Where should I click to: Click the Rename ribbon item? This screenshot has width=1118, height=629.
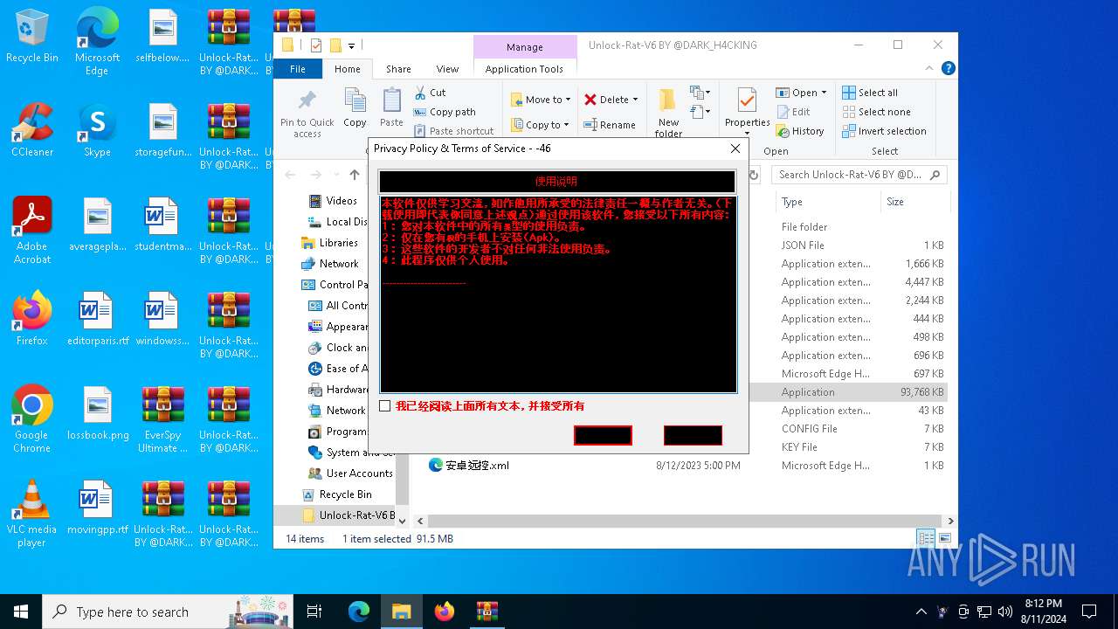pos(610,125)
